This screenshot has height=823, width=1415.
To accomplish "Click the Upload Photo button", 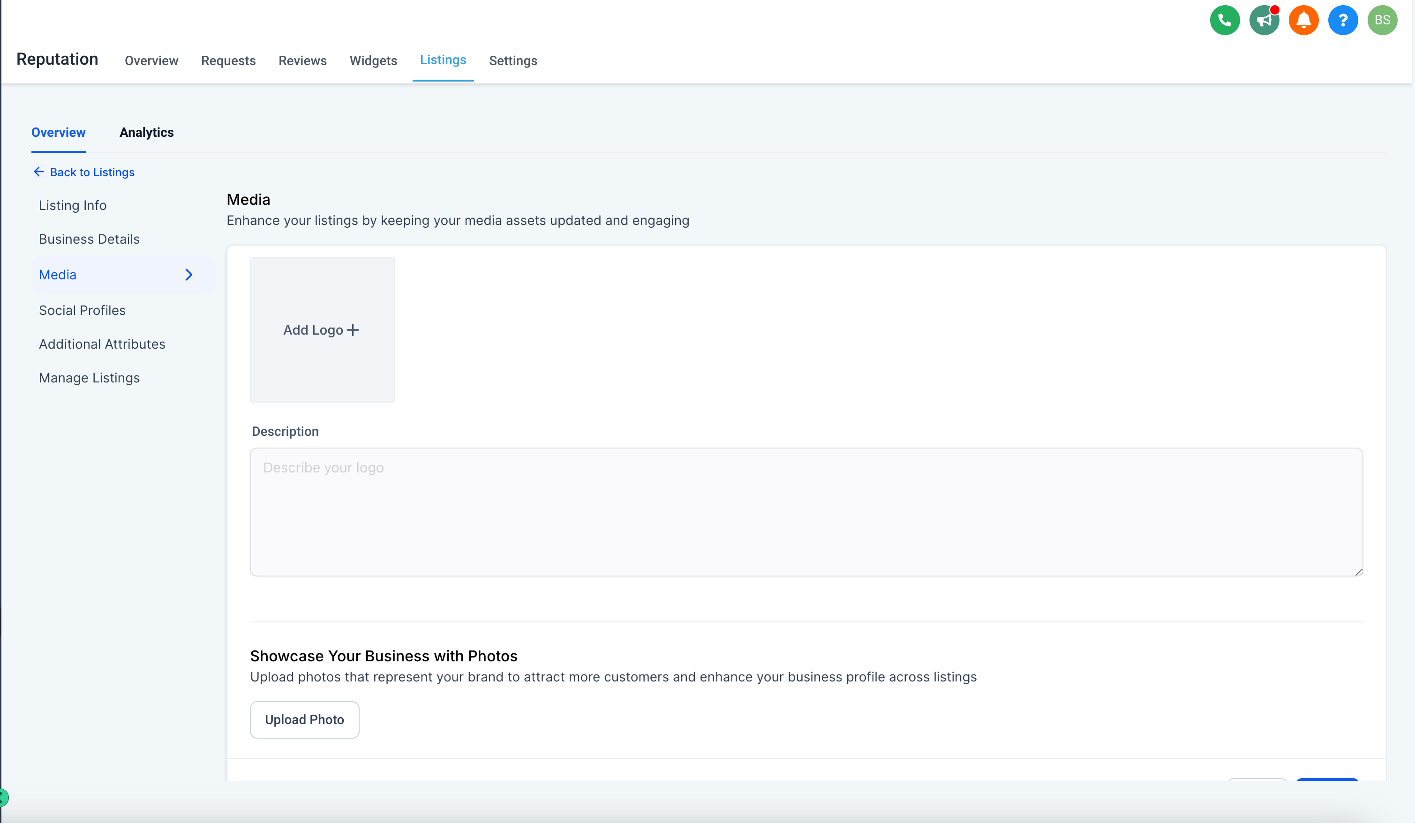I will coord(304,719).
